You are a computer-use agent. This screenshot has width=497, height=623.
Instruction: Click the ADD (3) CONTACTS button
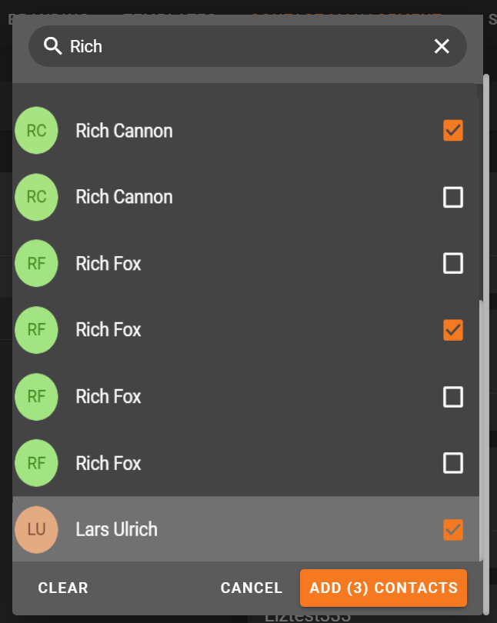click(383, 588)
